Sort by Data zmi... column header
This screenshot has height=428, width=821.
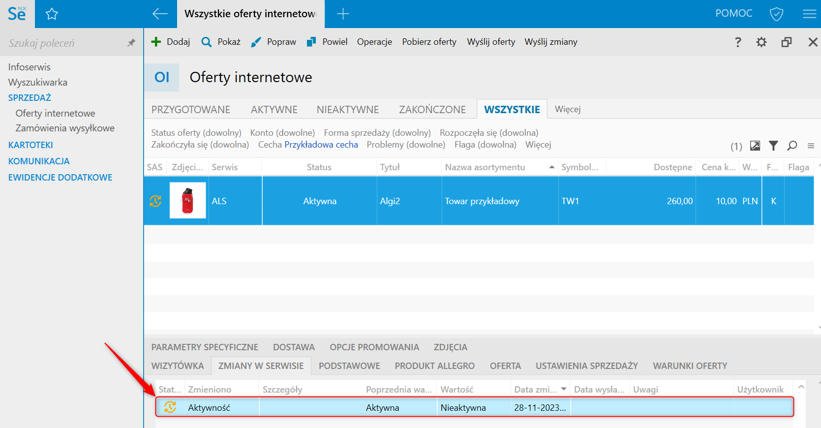click(x=540, y=389)
